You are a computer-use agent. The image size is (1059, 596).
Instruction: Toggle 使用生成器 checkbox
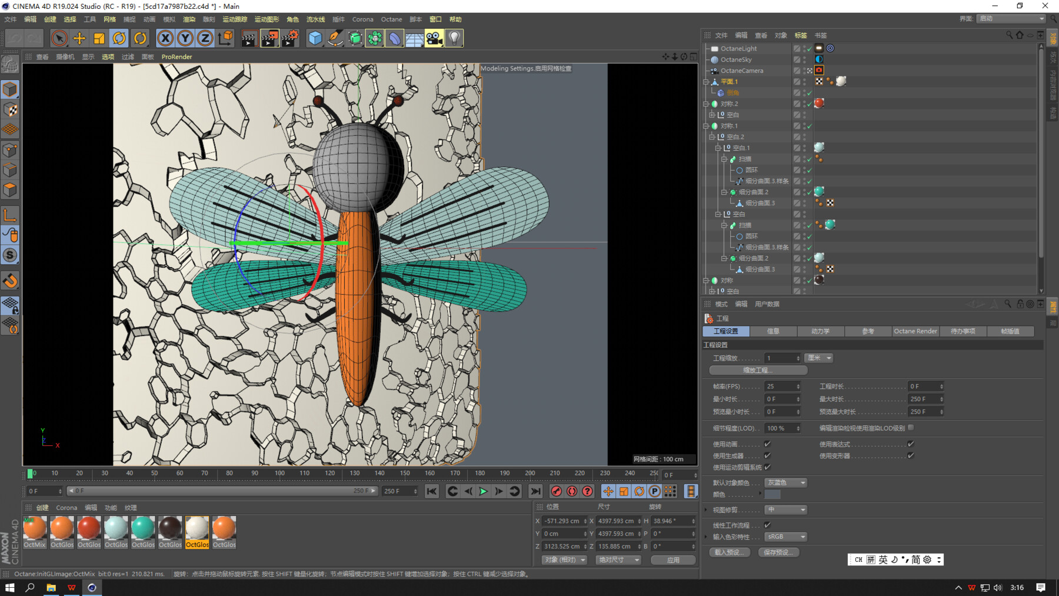(x=767, y=455)
